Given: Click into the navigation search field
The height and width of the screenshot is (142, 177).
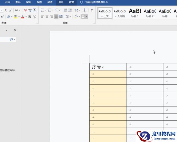Looking at the screenshot, I should tap(5, 39).
